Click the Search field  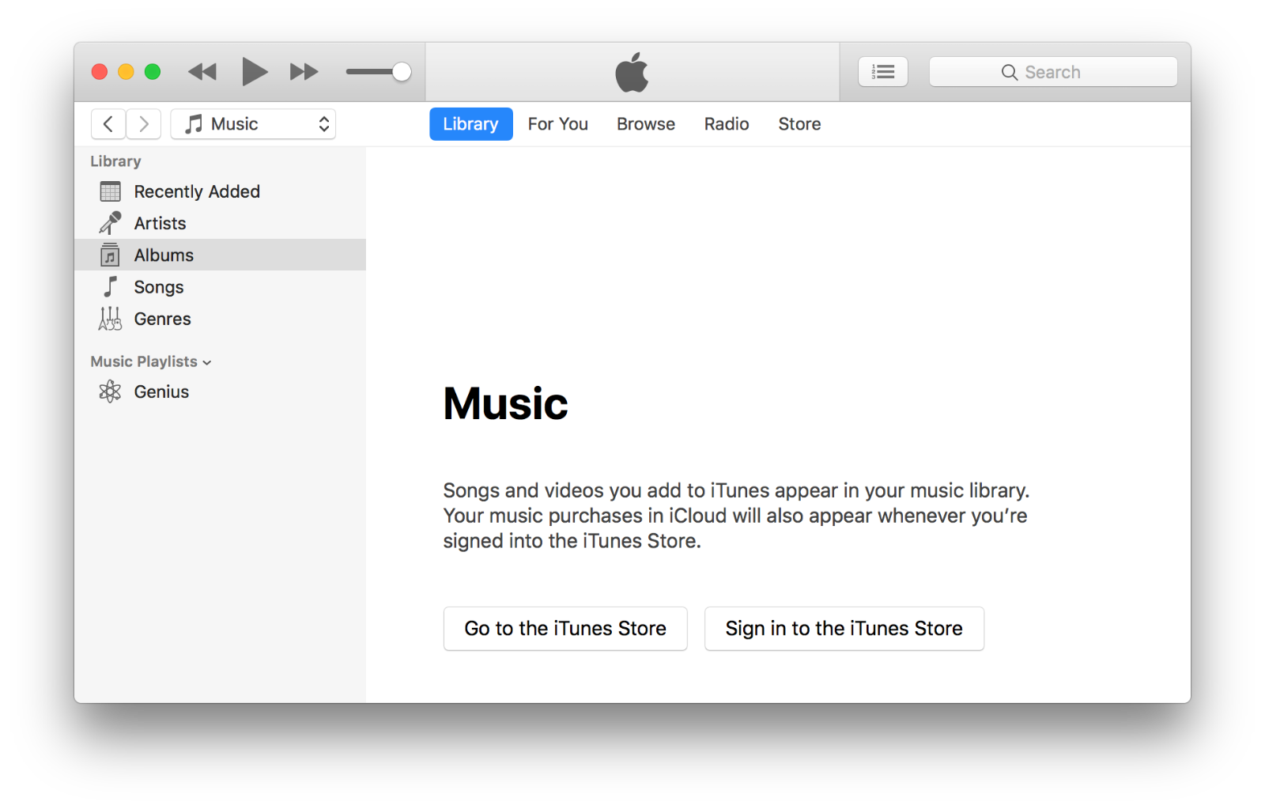(x=1053, y=72)
